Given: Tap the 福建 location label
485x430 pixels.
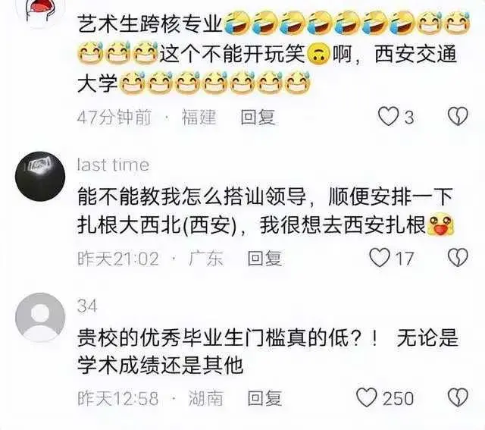Looking at the screenshot, I should point(199,117).
